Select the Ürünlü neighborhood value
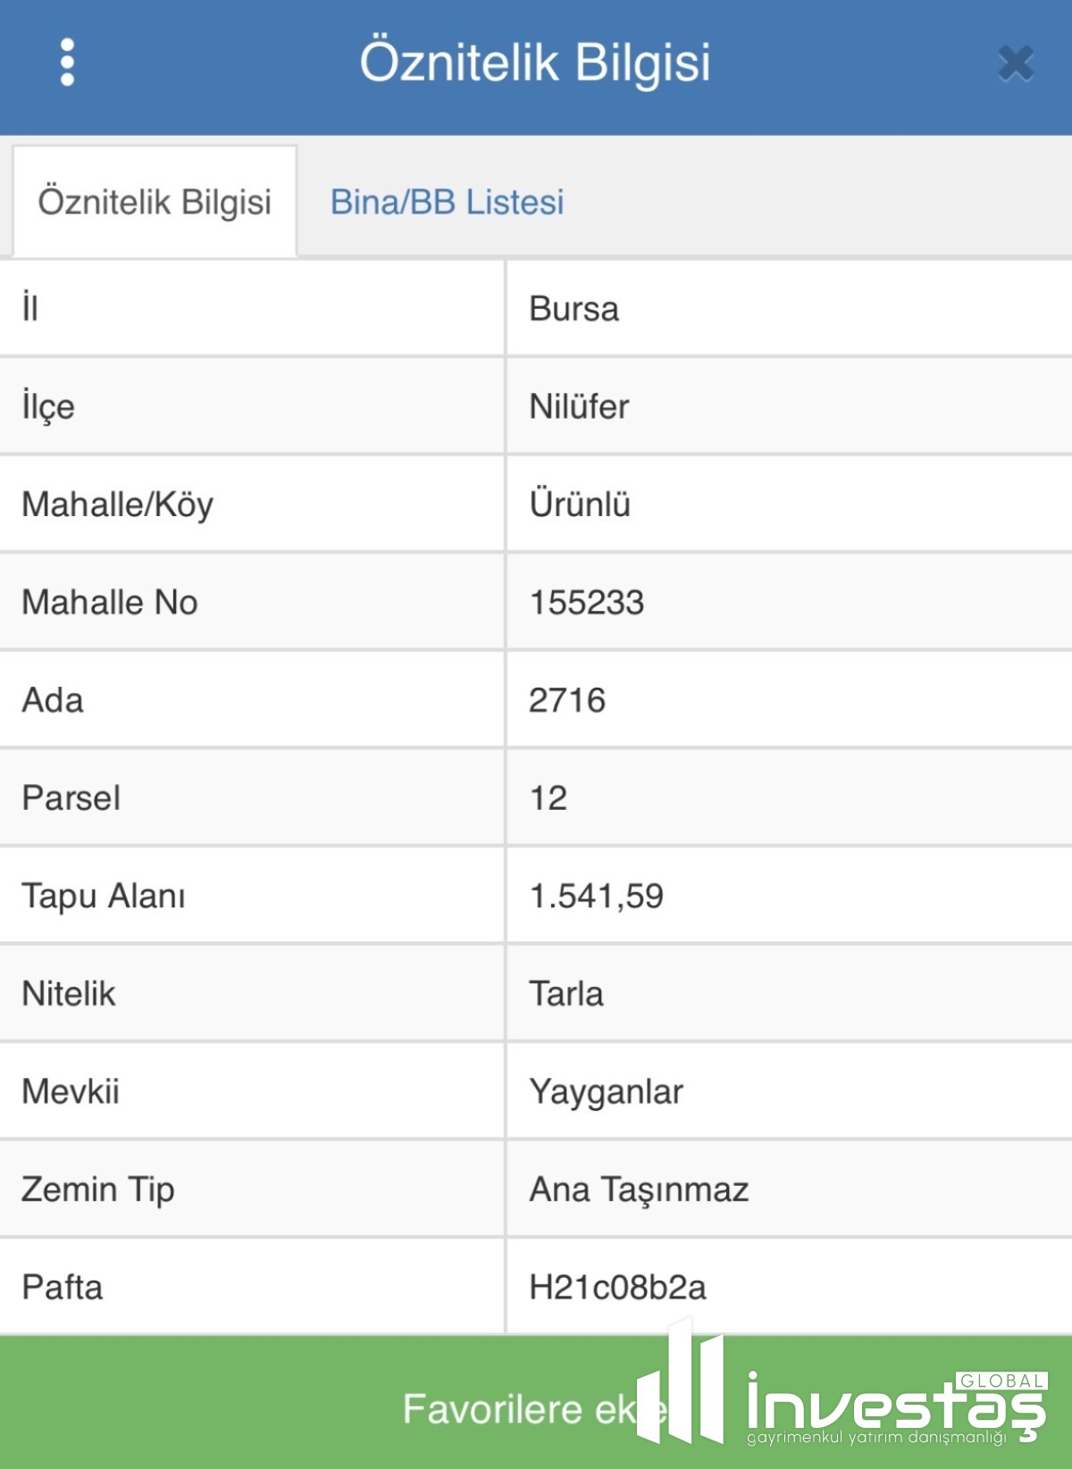This screenshot has width=1072, height=1469. click(x=580, y=505)
